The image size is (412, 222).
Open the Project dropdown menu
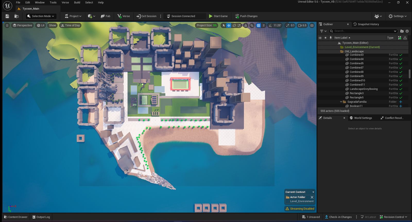(x=73, y=16)
